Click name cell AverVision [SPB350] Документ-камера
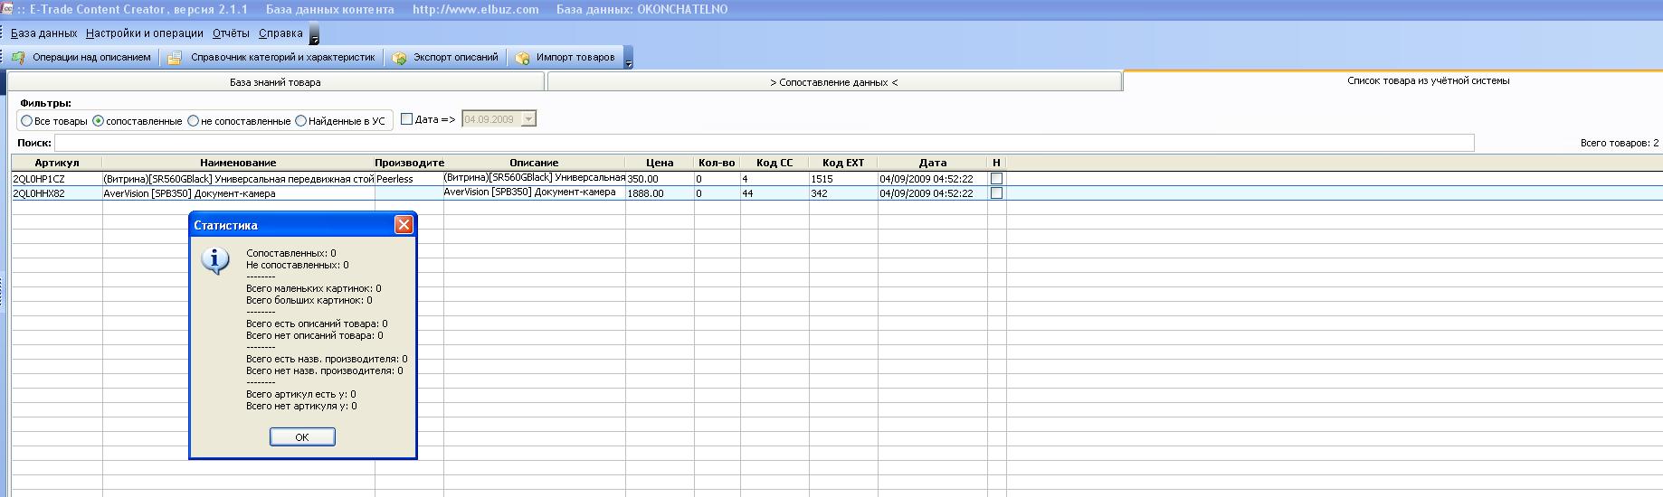Screen dimensions: 1663x497 click(238, 193)
